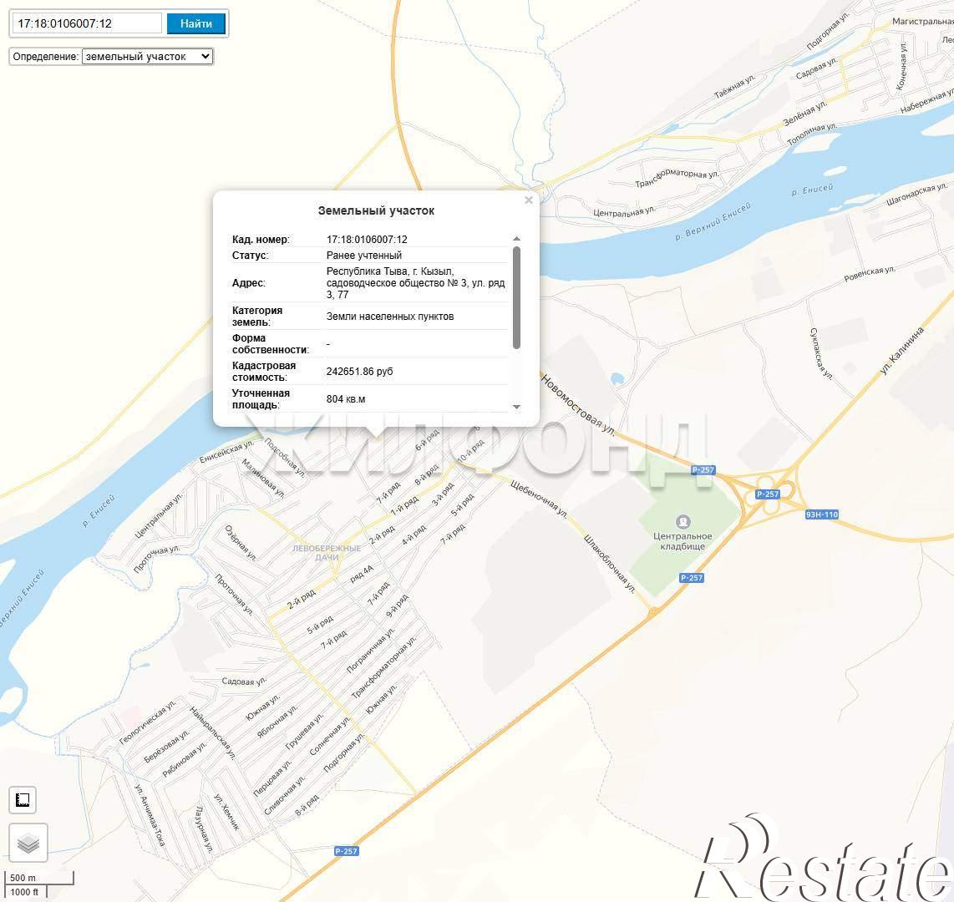Select the status value Ранее учтенный

click(x=364, y=256)
